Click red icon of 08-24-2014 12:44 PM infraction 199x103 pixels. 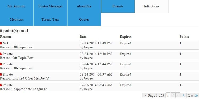pos(1,64)
